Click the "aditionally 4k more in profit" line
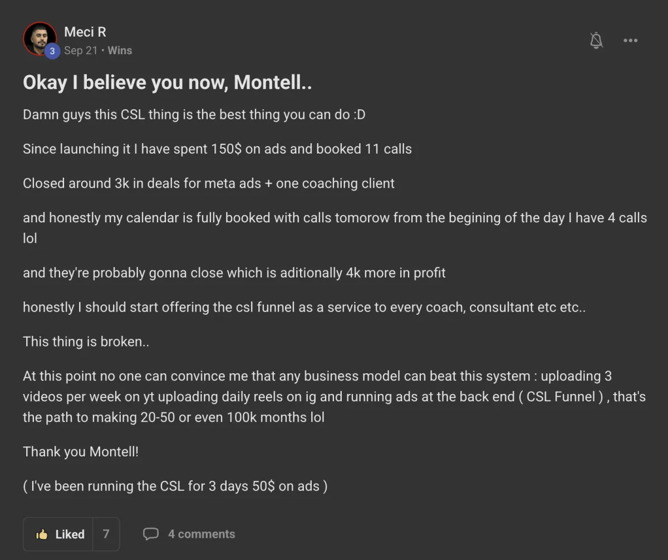Screen dimensions: 668x560 [234, 273]
